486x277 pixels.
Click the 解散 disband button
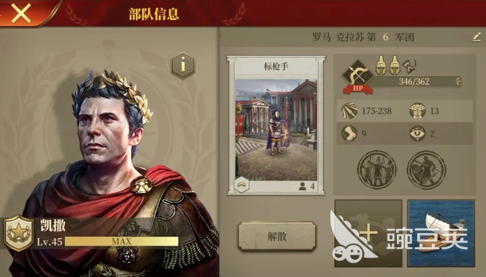pos(277,237)
